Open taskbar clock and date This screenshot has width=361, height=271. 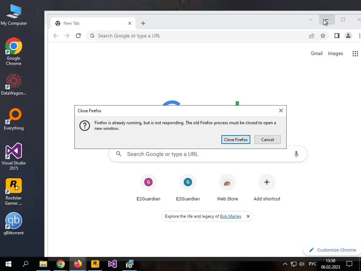pyautogui.click(x=331, y=264)
